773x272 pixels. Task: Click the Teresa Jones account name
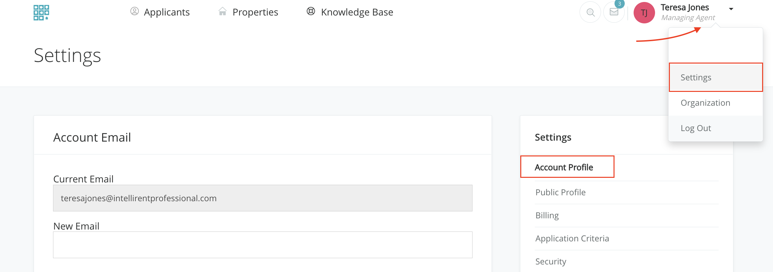point(684,8)
